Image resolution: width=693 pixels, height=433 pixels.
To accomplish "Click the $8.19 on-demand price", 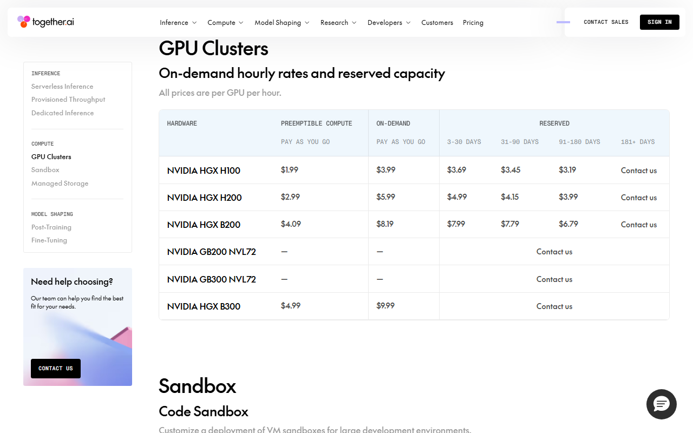I will pos(385,224).
